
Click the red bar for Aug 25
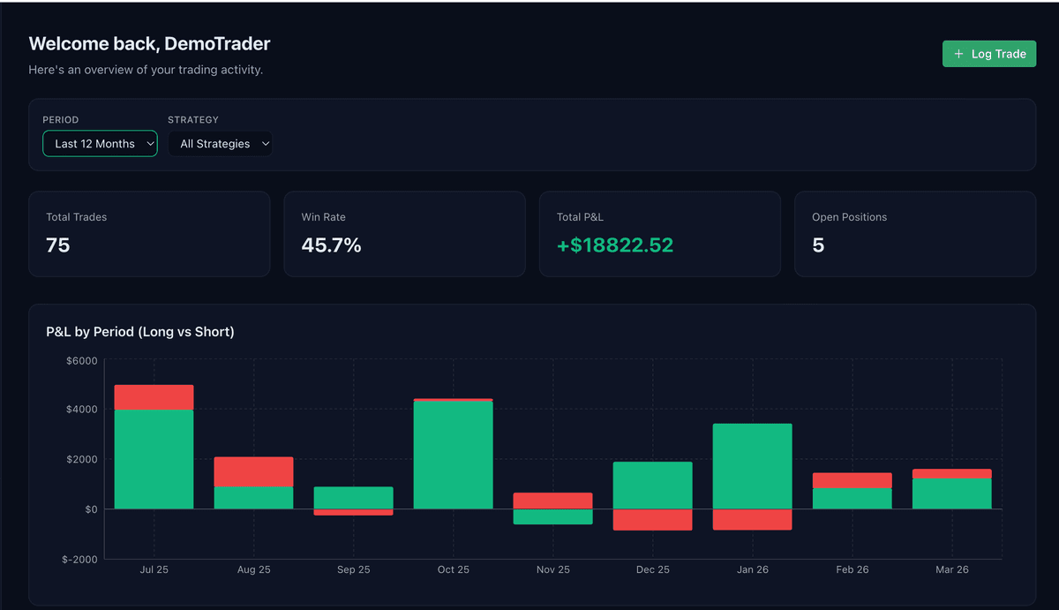pyautogui.click(x=253, y=472)
